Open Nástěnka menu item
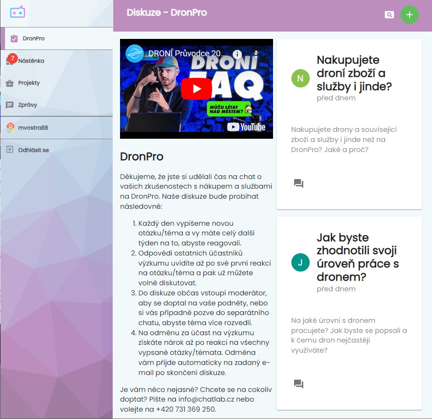This screenshot has height=419, width=432. pos(57,61)
